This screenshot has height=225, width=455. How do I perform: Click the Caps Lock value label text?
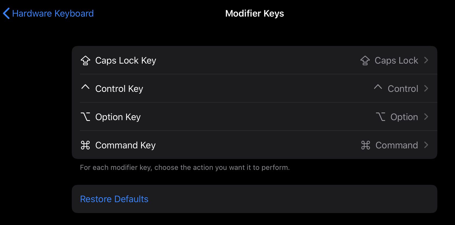point(396,60)
